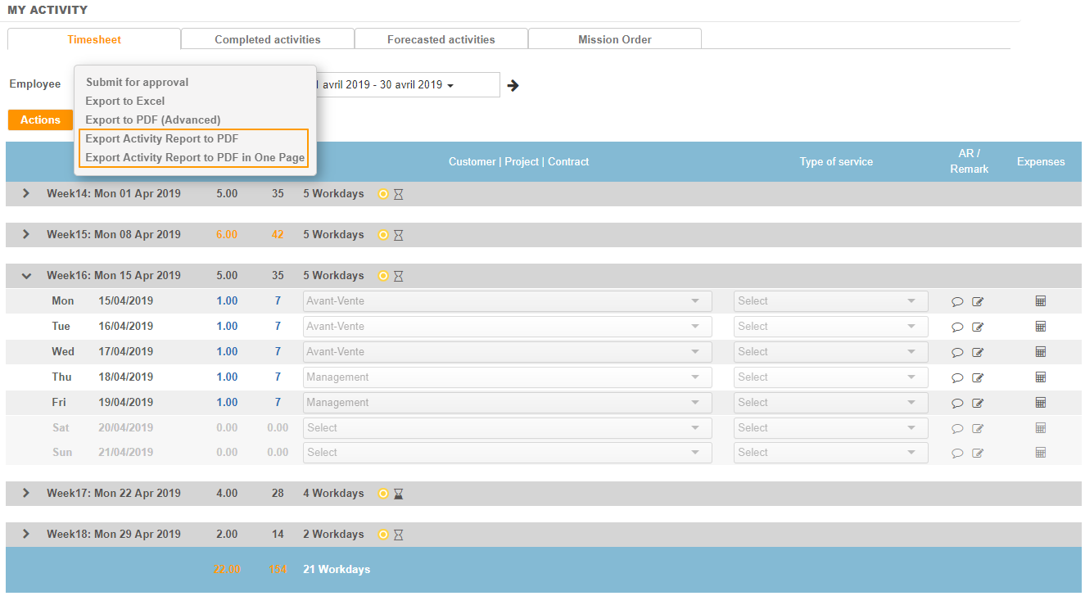Click hourglass icon on Week17 row
This screenshot has height=596, width=1085.
pos(399,494)
